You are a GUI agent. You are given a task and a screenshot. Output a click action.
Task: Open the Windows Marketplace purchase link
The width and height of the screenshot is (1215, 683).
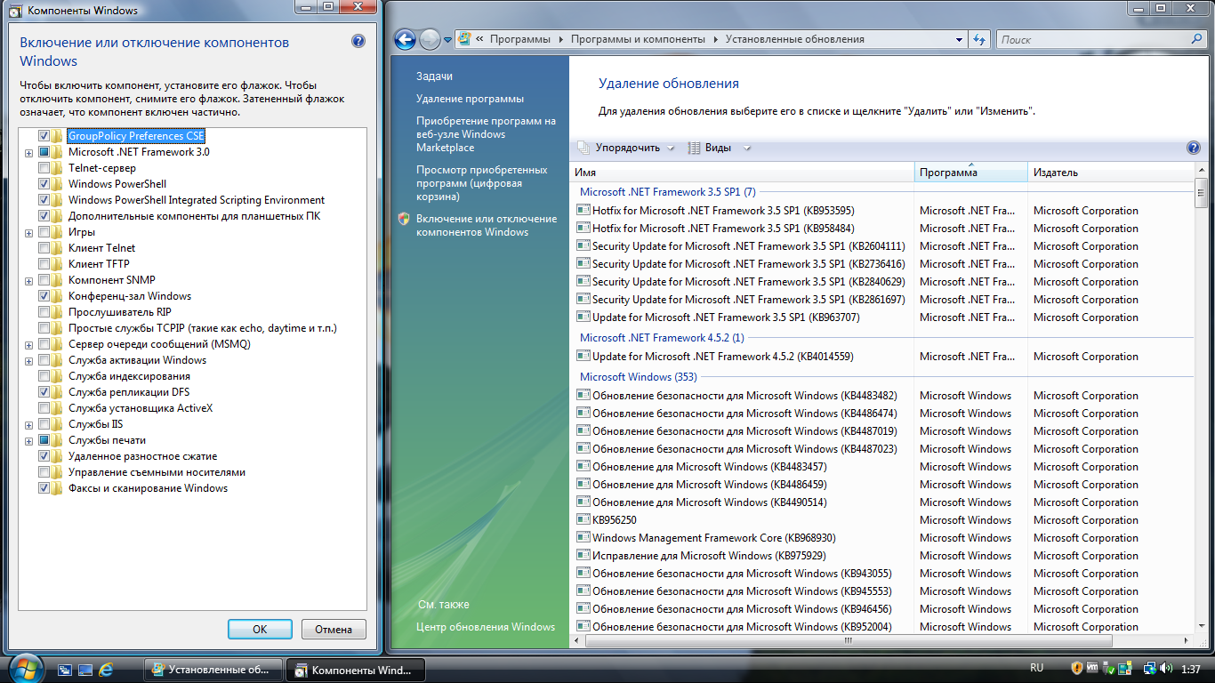pyautogui.click(x=486, y=134)
